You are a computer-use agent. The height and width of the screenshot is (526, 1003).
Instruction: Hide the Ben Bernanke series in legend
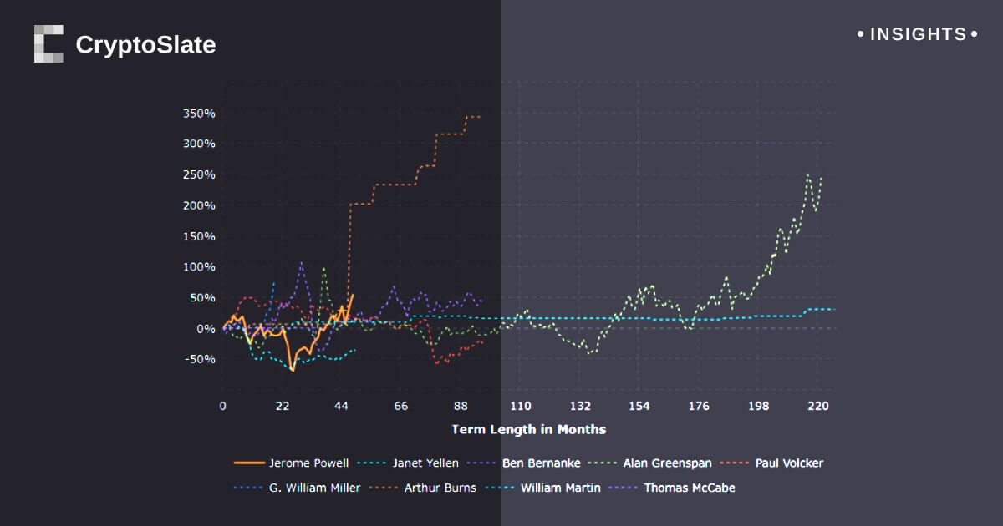[541, 463]
